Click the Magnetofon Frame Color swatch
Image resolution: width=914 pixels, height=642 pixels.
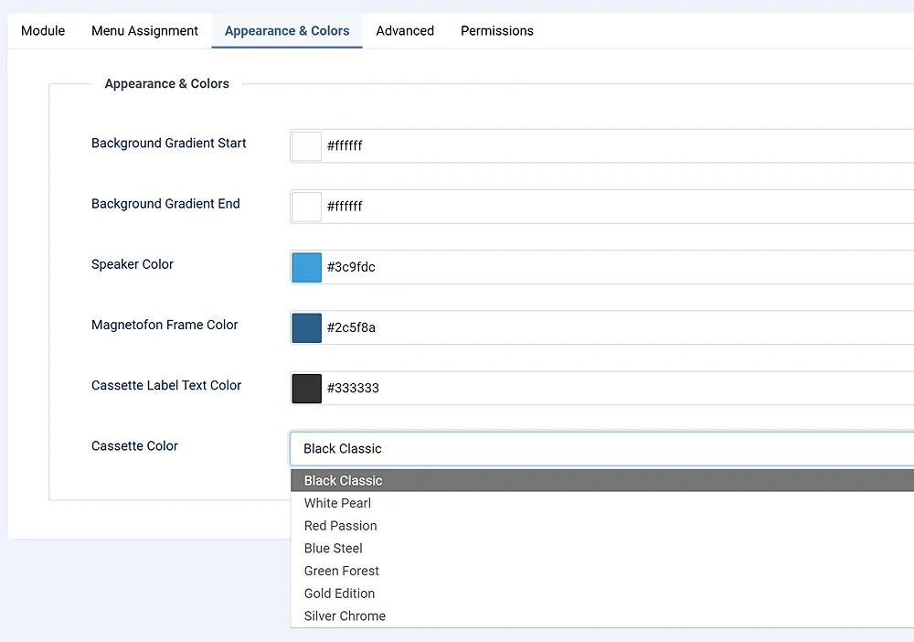click(307, 327)
